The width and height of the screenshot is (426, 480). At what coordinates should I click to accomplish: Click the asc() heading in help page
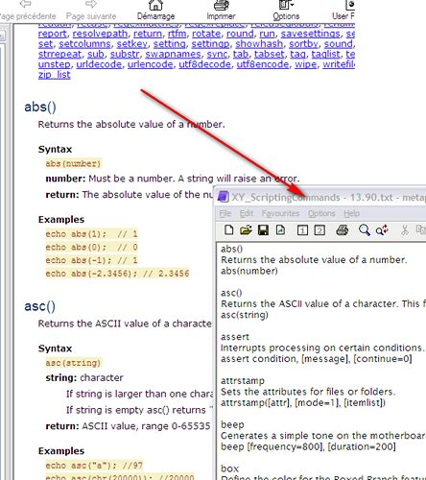coord(40,306)
